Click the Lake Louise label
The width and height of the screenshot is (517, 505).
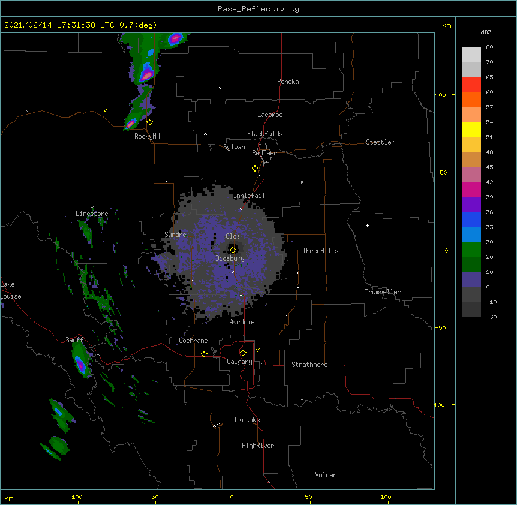pos(11,290)
